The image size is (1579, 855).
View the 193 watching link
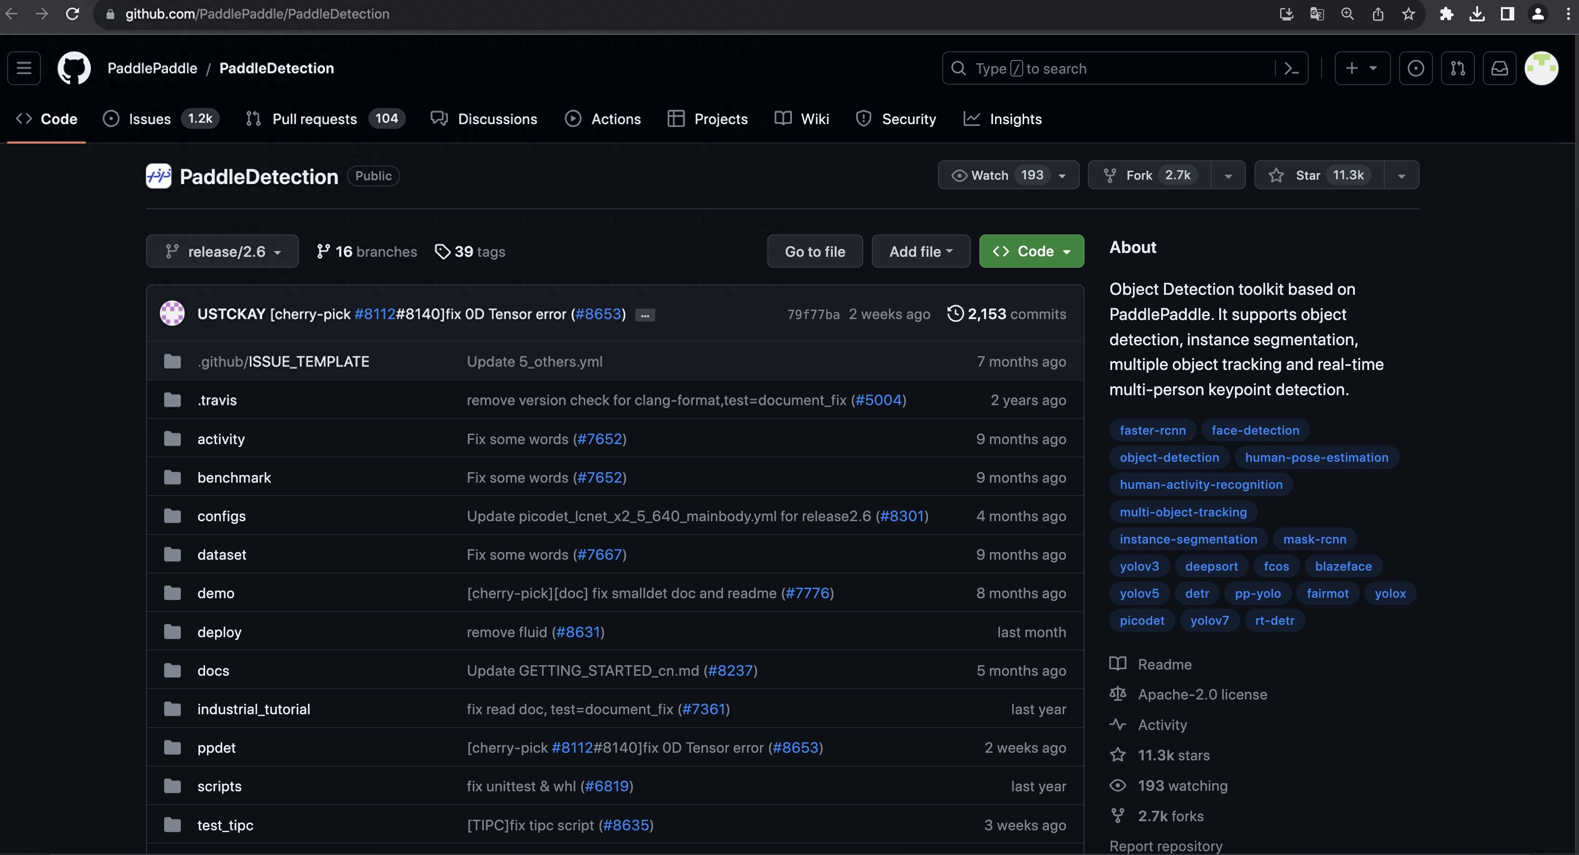[1168, 786]
